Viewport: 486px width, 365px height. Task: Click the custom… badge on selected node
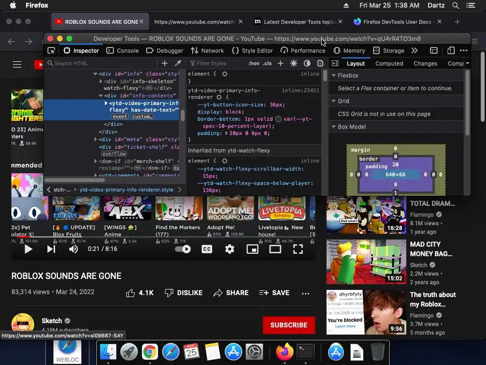pos(142,117)
